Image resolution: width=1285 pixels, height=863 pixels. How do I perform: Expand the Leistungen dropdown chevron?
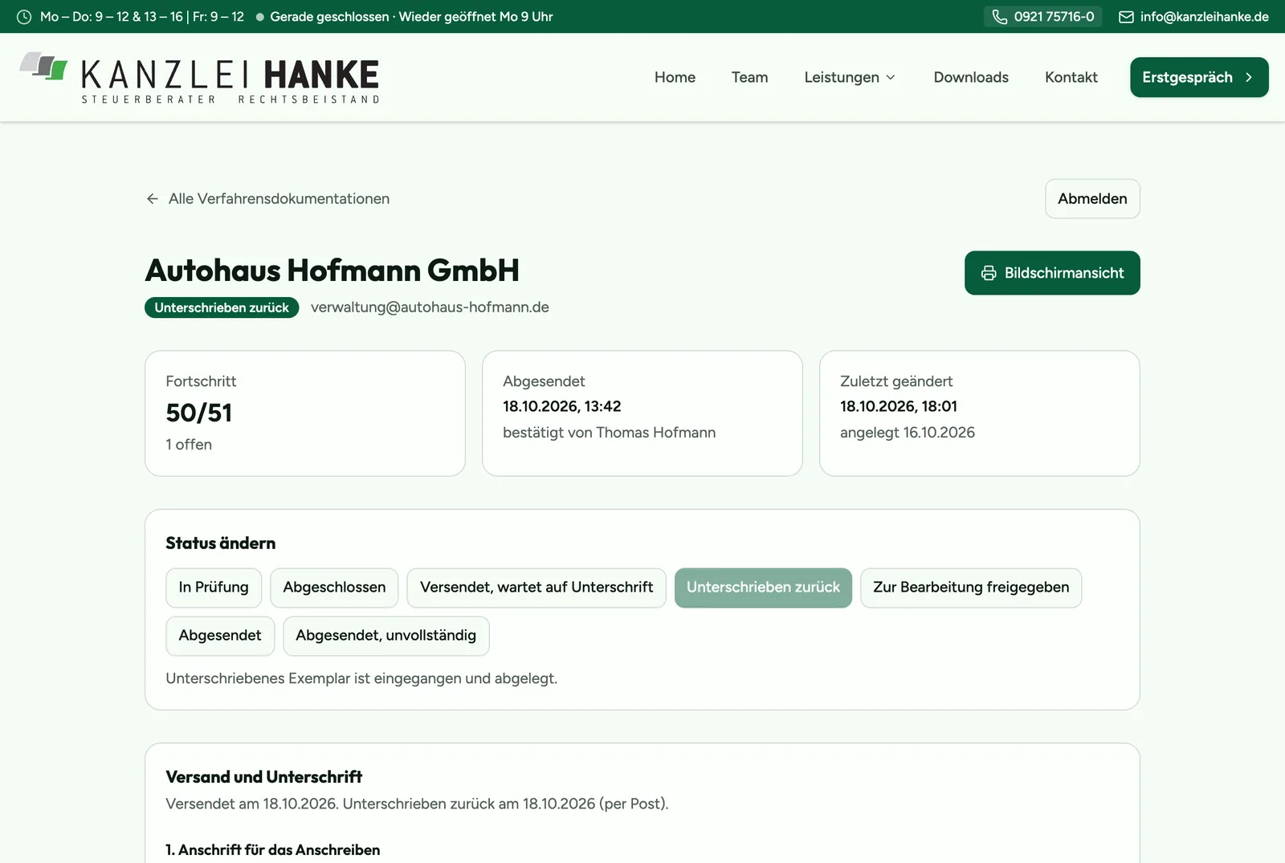click(x=890, y=77)
